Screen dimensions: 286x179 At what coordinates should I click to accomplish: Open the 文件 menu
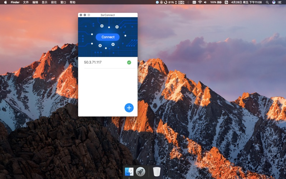[26, 2]
